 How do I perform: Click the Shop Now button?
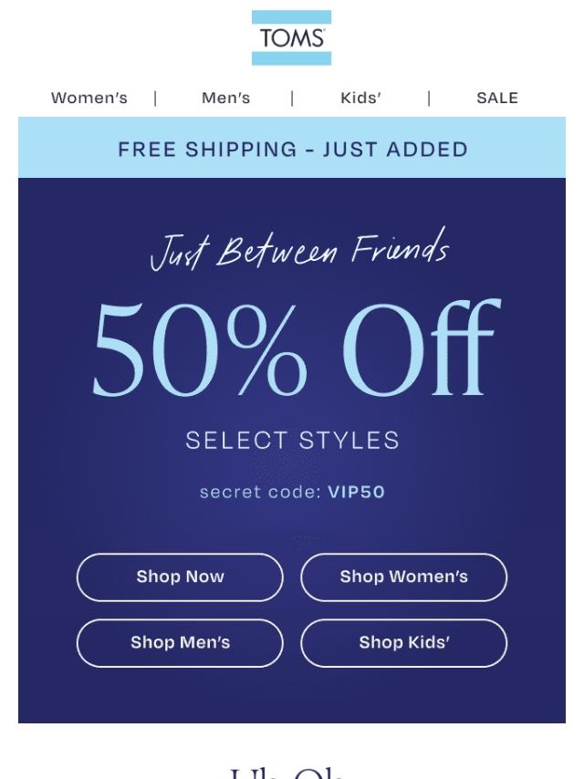(180, 576)
